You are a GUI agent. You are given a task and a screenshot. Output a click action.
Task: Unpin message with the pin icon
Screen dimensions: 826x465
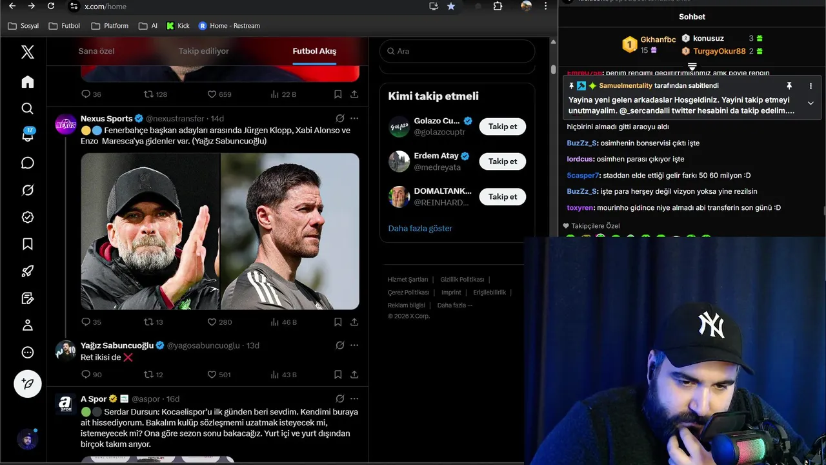point(789,86)
